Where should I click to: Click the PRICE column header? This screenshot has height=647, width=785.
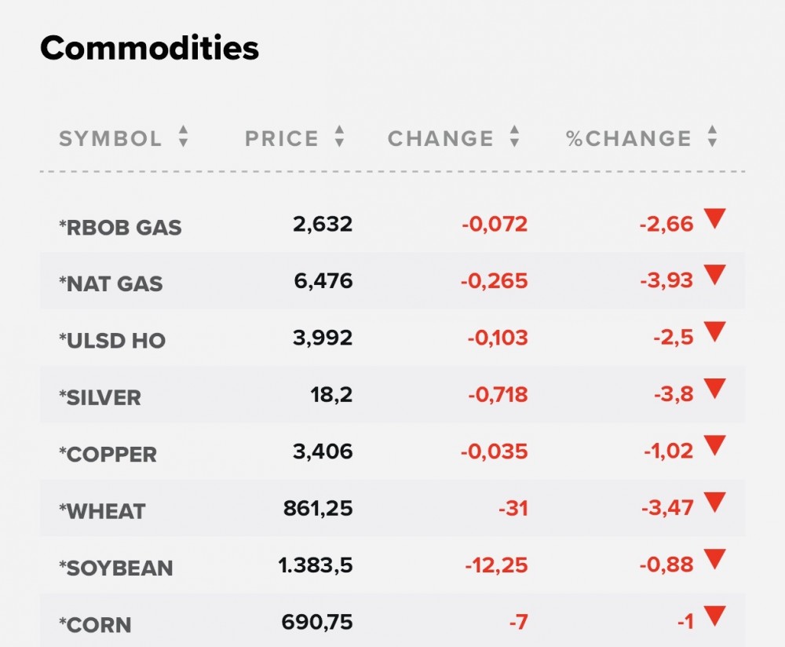(x=282, y=139)
